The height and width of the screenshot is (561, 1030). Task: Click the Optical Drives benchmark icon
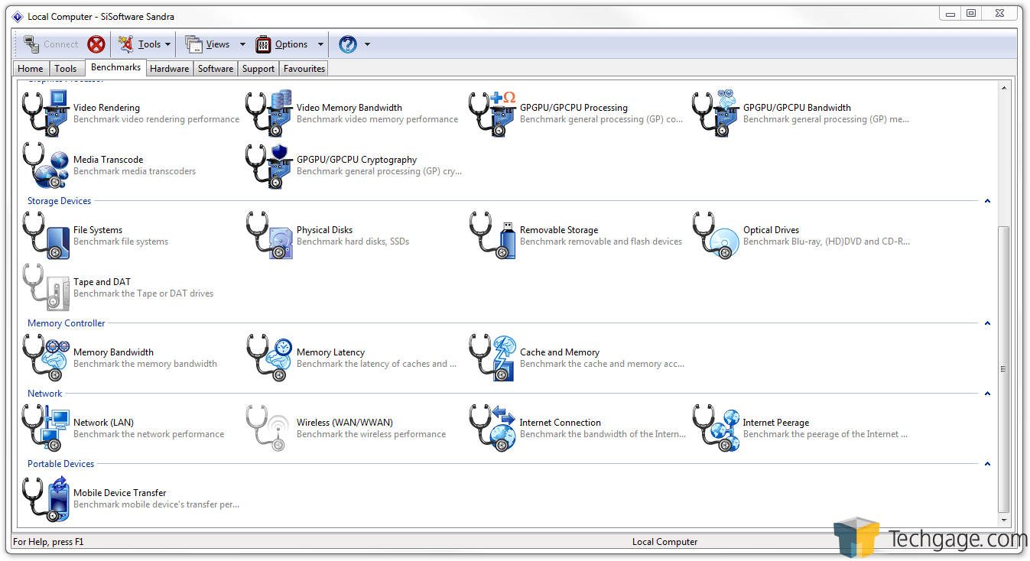(716, 235)
